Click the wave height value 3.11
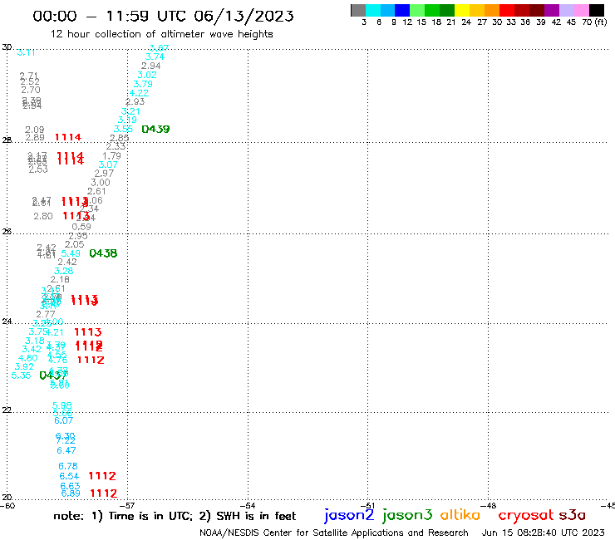 (26, 52)
